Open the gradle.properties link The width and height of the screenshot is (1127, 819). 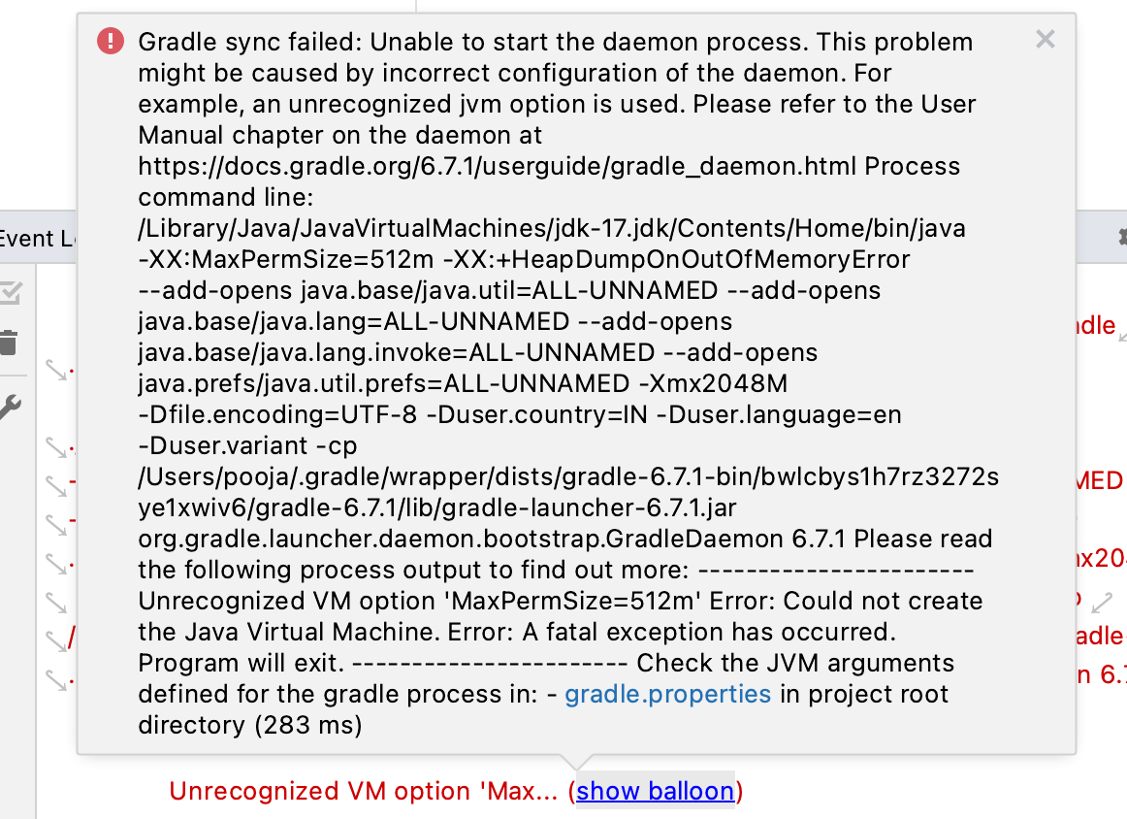click(x=667, y=694)
